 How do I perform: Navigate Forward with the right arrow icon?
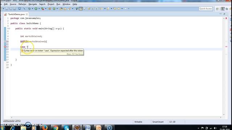point(125,9)
